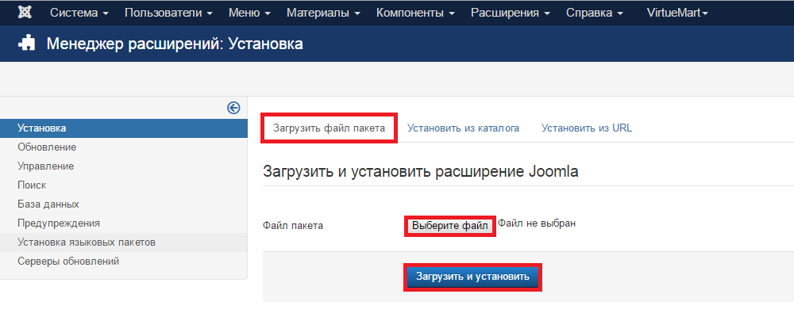Image resolution: width=794 pixels, height=317 pixels.
Task: Click the Joomla logo icon
Action: 25,13
